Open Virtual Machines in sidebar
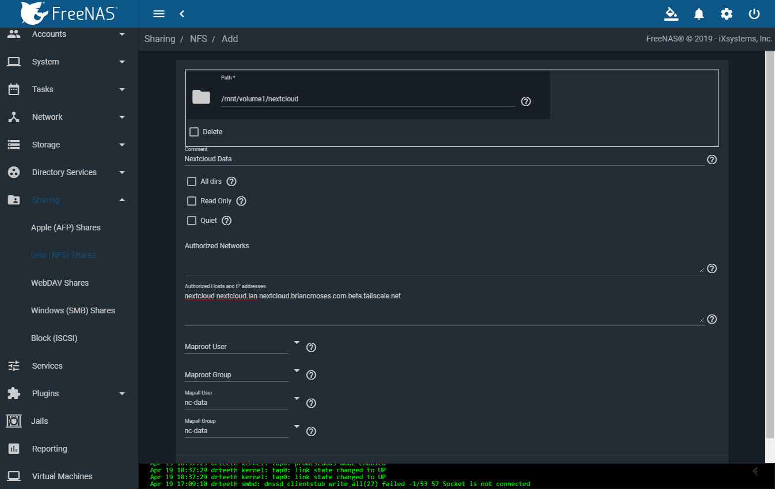The image size is (775, 489). pos(62,476)
